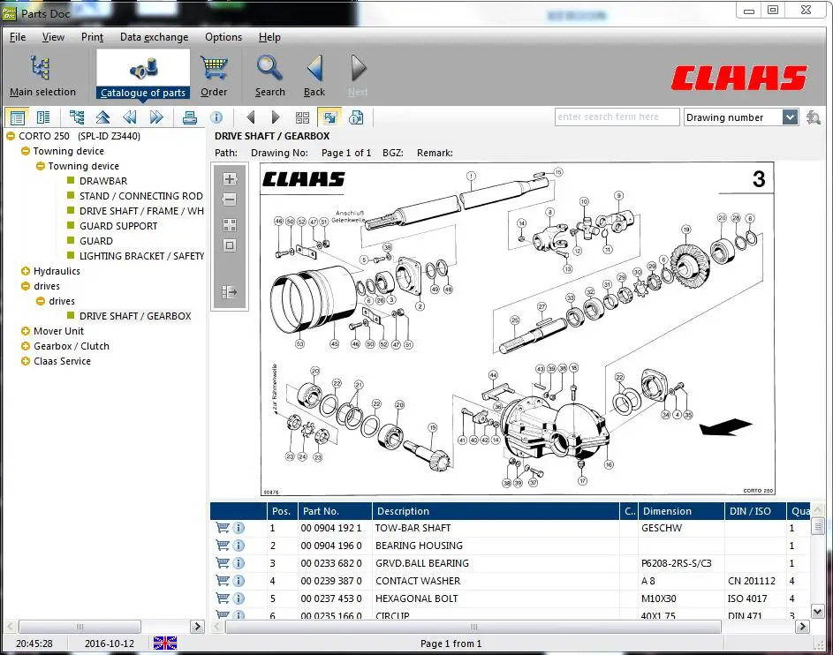Select DRIVE SHAFT / GEARBOX tree item

(135, 316)
